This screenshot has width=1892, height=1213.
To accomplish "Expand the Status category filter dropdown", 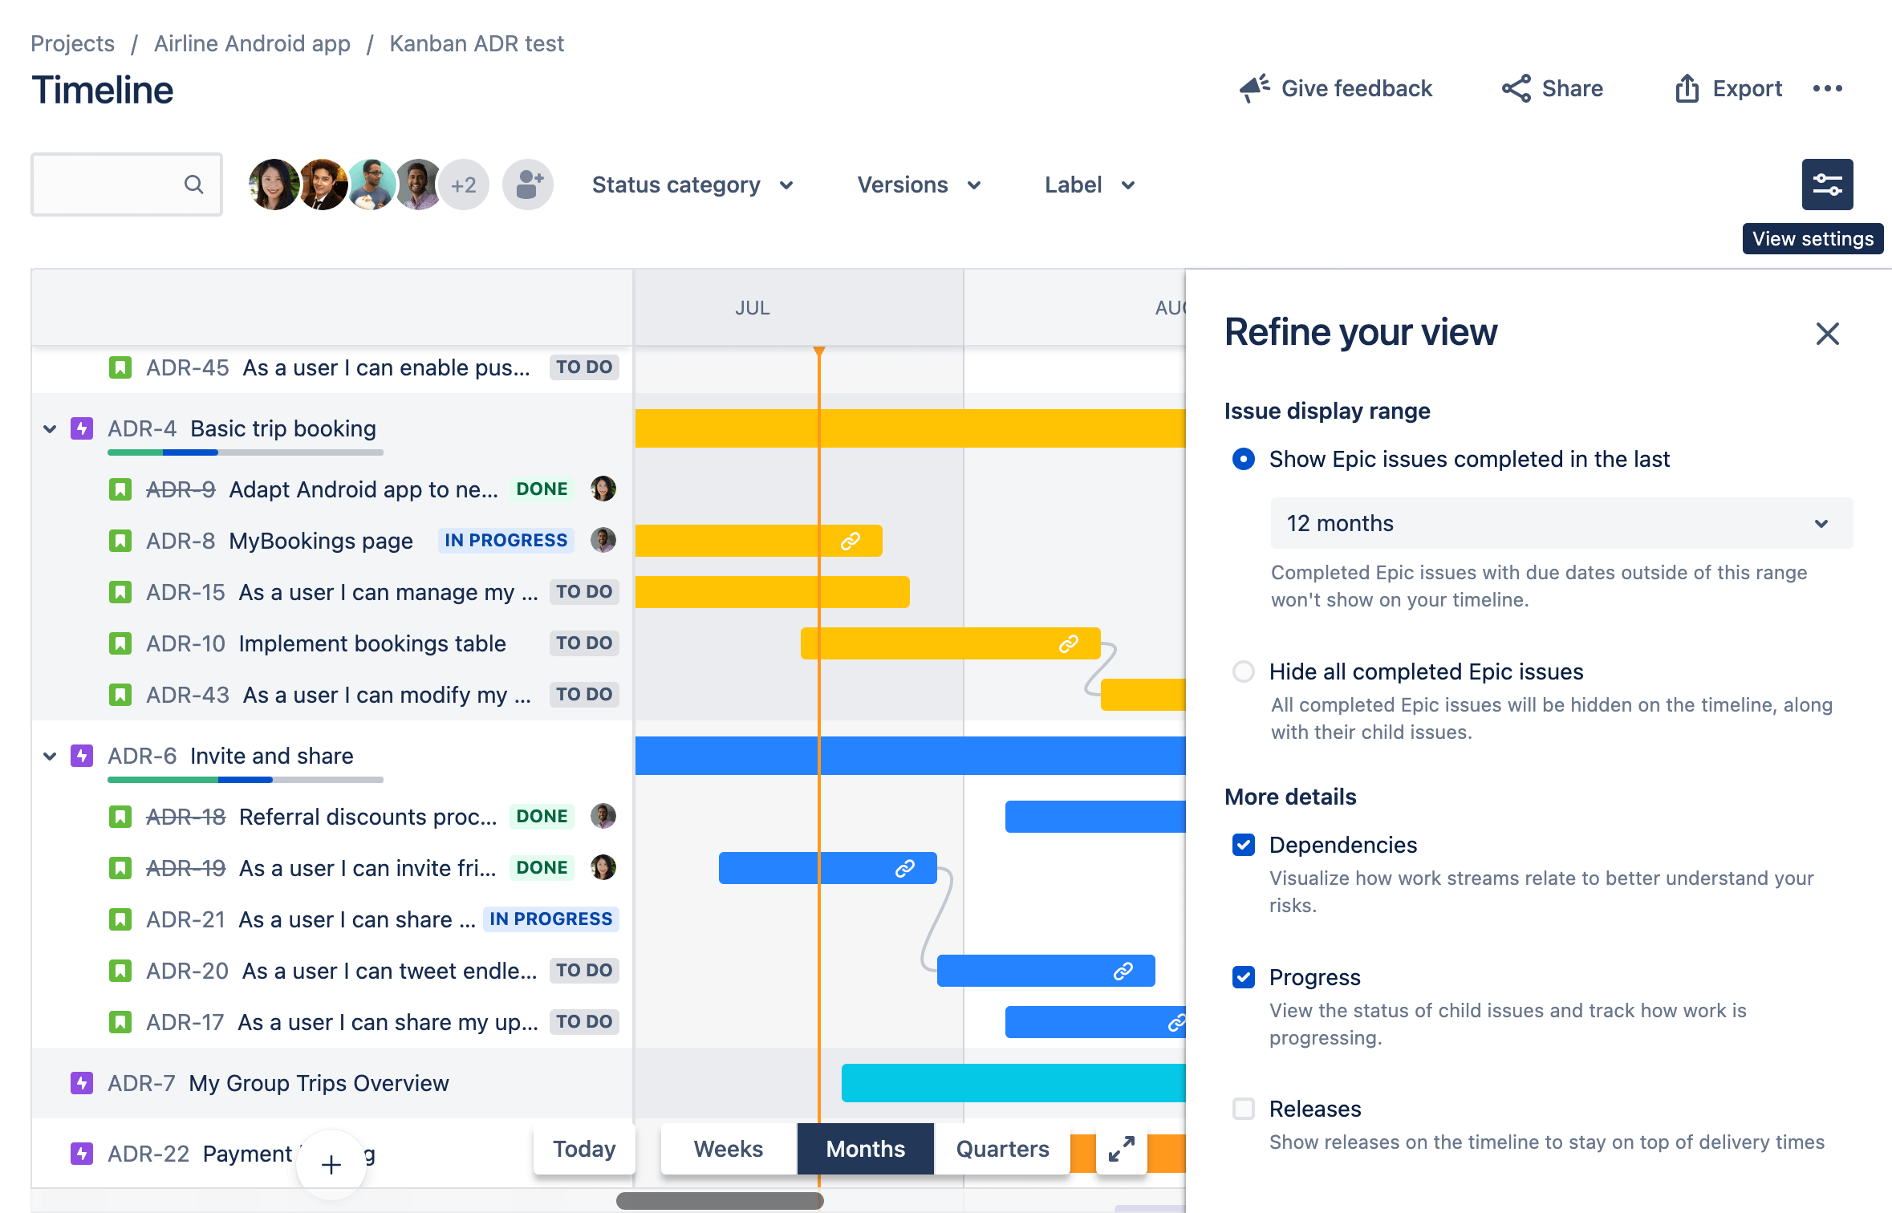I will pyautogui.click(x=691, y=185).
